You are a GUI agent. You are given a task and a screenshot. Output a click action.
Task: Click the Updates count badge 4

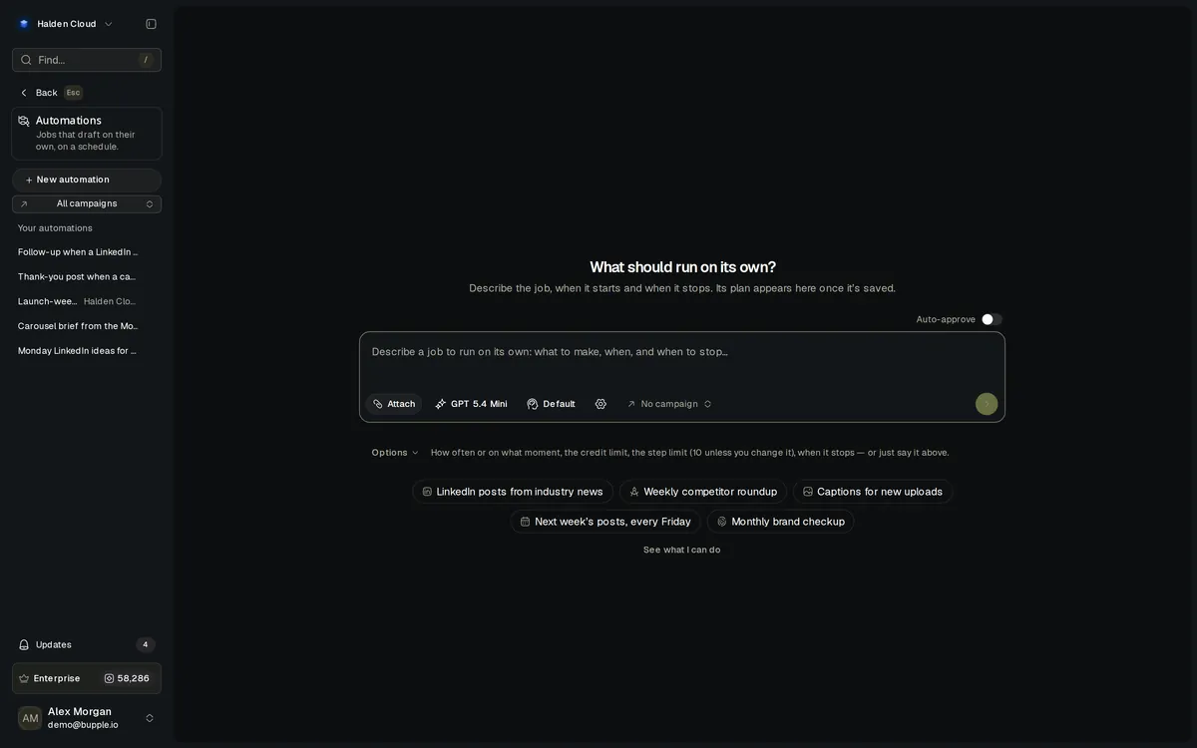(146, 644)
